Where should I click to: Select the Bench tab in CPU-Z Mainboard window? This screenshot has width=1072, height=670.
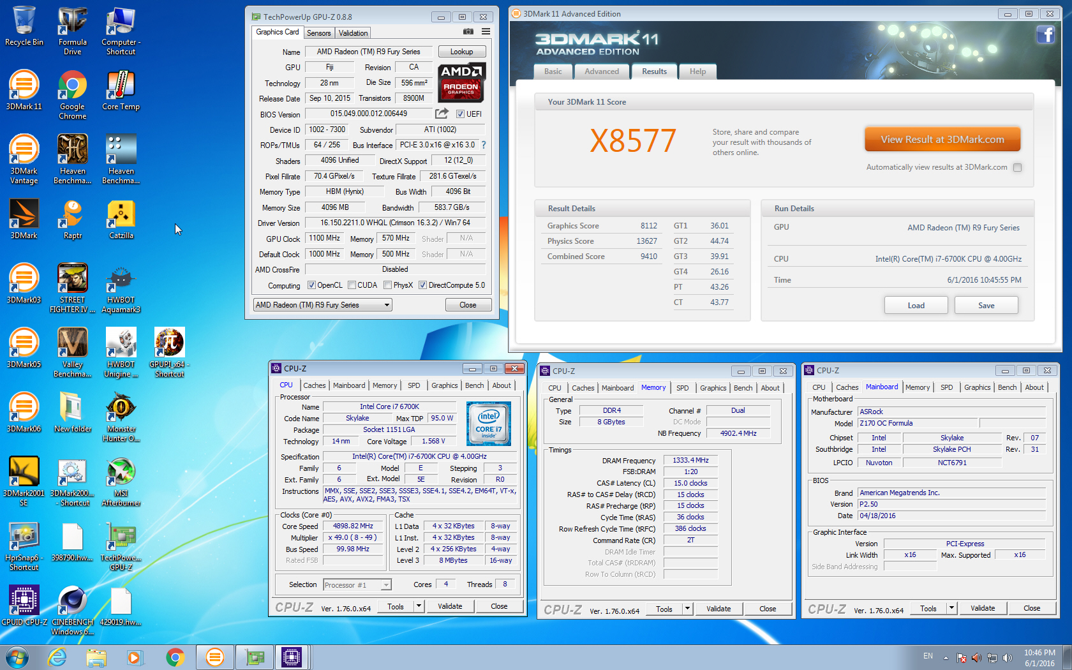[x=1007, y=387]
